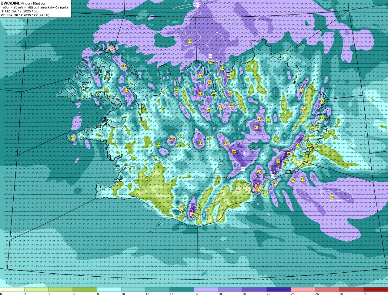This screenshot has height=296, width=388.
Task: Click the legend scale tick label "6"
Action: [x=74, y=294]
